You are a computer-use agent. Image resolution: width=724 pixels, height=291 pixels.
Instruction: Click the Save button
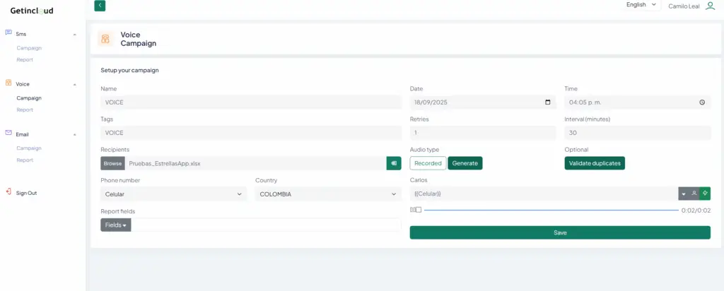(560, 232)
